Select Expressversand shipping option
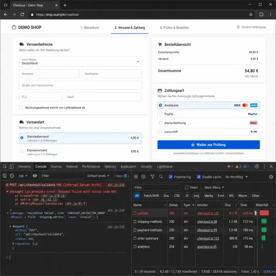This screenshot has height=276, width=276. coord(80,152)
